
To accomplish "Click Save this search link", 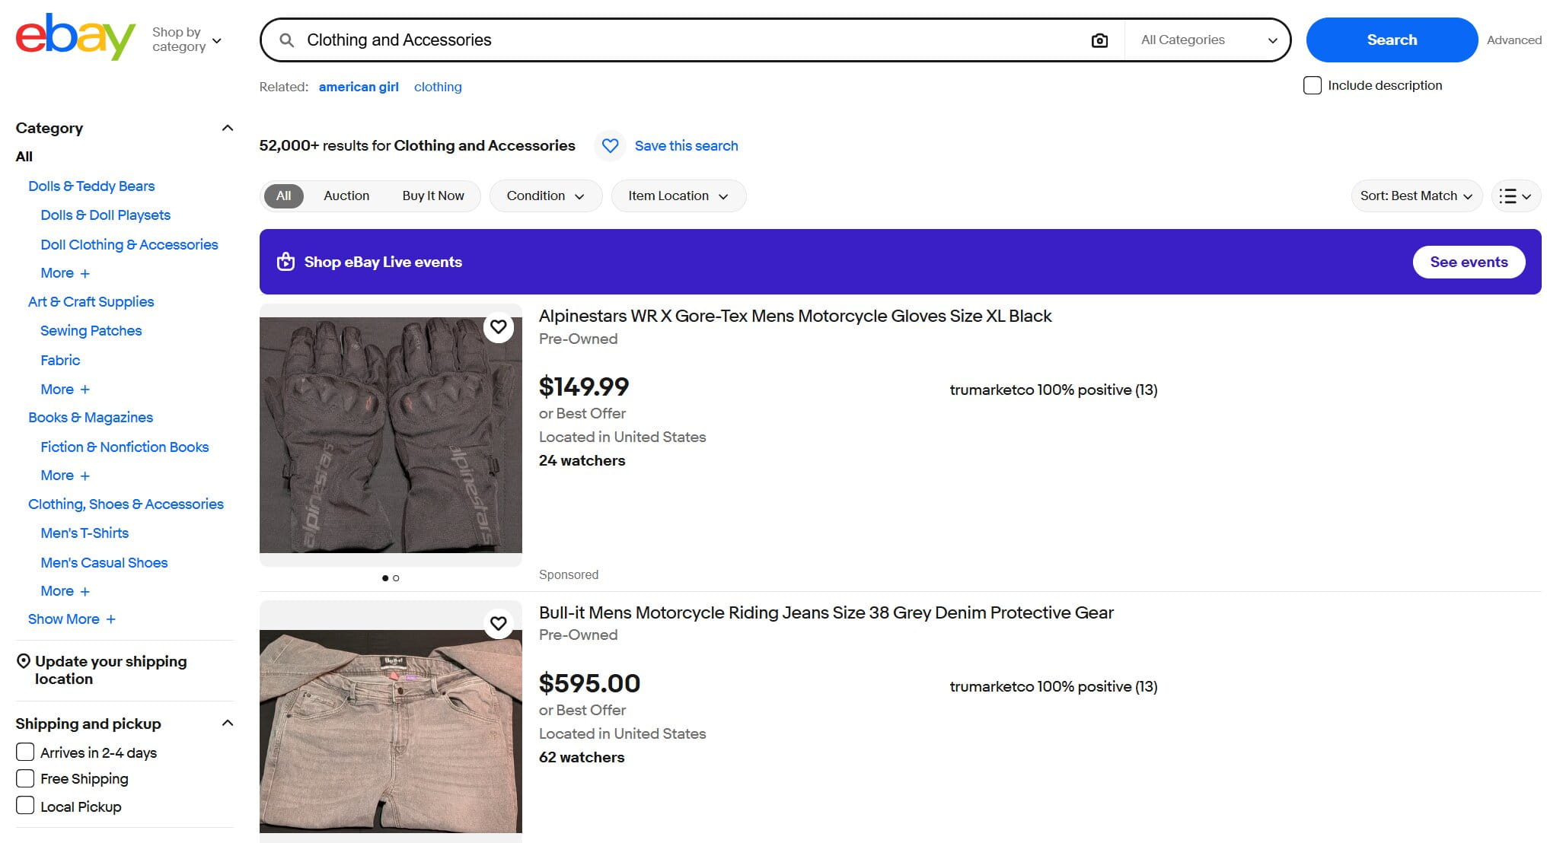I will point(686,146).
